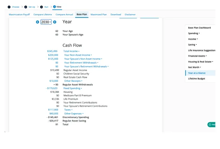
Task: Click the $10,000 other receipts amount
Action: coord(54,81)
